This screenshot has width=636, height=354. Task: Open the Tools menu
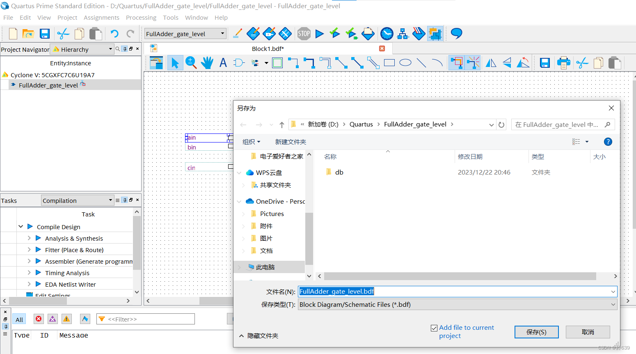pyautogui.click(x=171, y=18)
